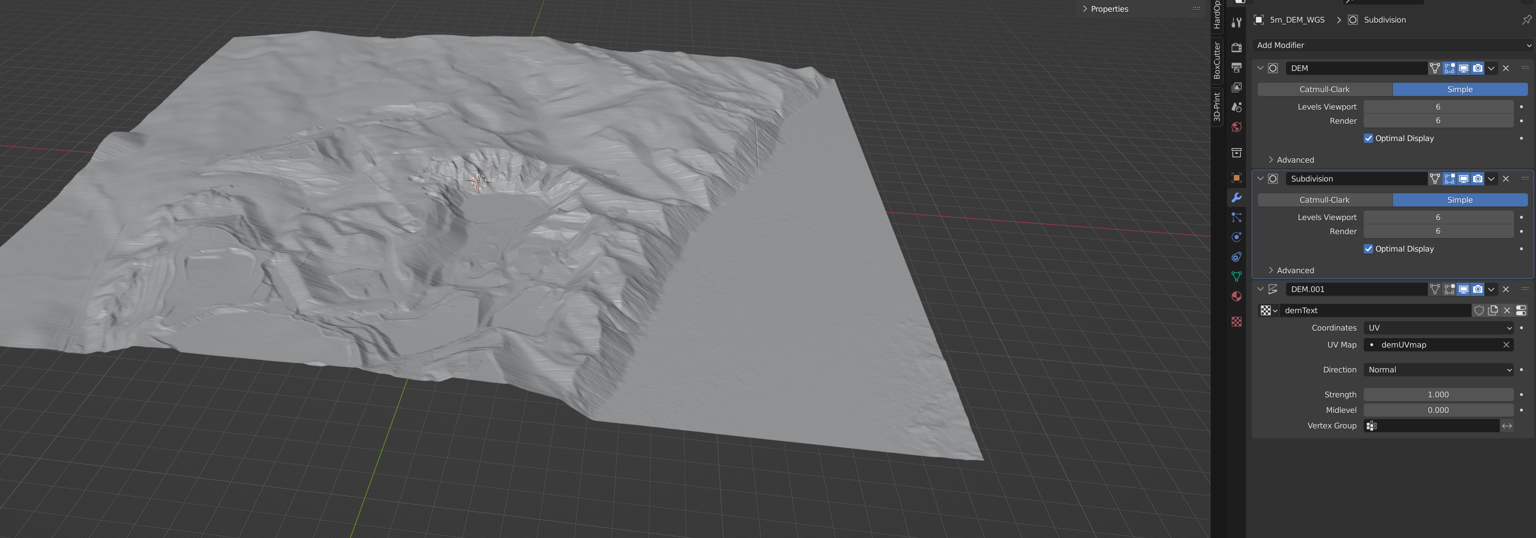The width and height of the screenshot is (1536, 538).
Task: Switch DEM modifier to Catmull-Clark
Action: 1324,89
